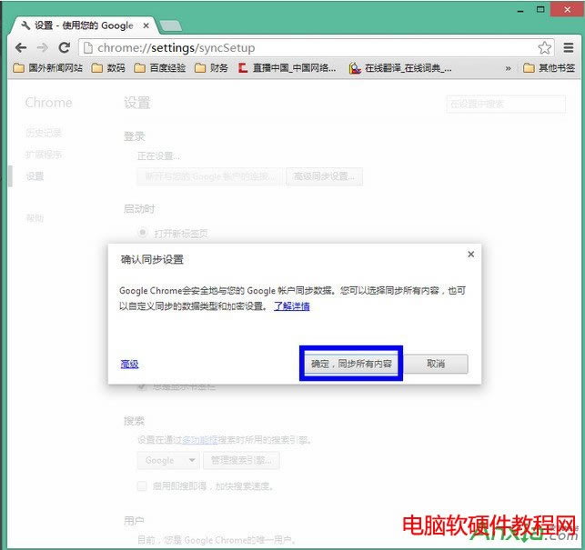Click the settings search box at the top right
This screenshot has width=585, height=550.
pyautogui.click(x=506, y=104)
